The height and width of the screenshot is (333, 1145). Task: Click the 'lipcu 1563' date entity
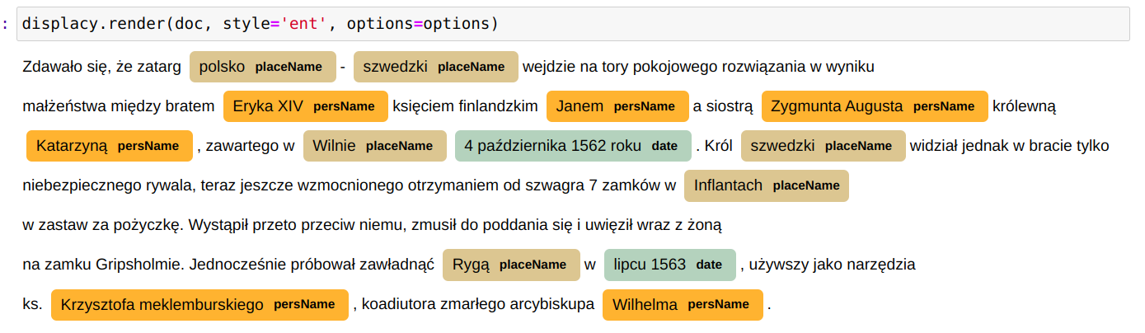coord(669,265)
